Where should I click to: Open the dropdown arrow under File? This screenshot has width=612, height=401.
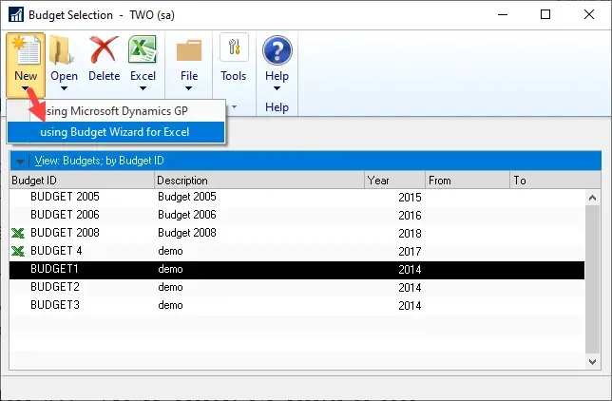(189, 90)
